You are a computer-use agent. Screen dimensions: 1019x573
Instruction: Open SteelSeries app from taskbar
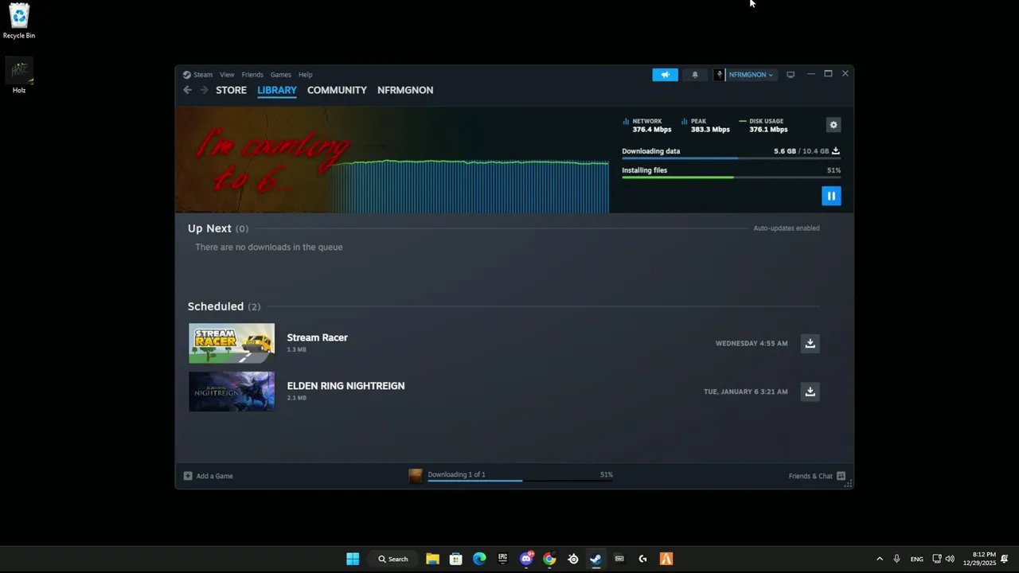[x=572, y=559]
